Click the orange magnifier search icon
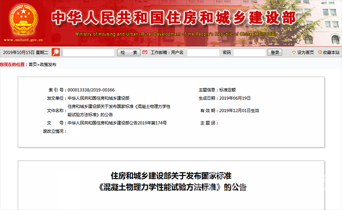The image size is (342, 210). coord(56,52)
